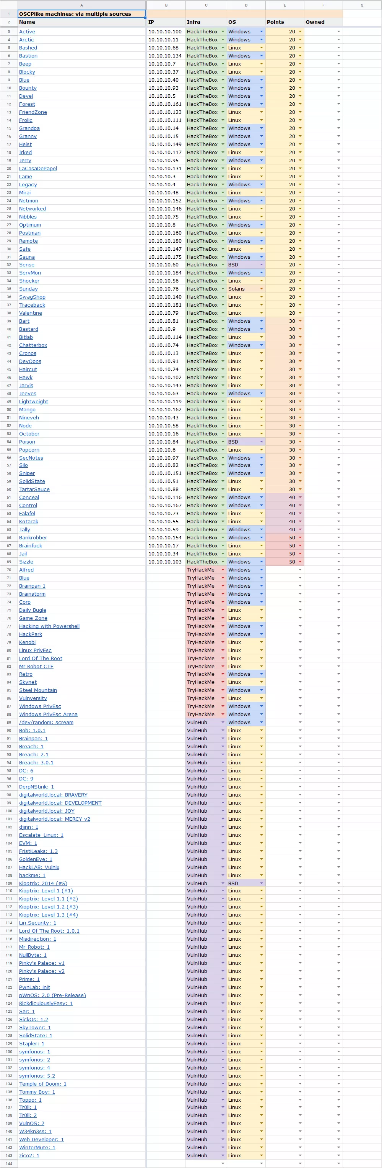This screenshot has width=382, height=1168.
Task: Open the Infra dropdown for Alfred
Action: click(x=223, y=570)
